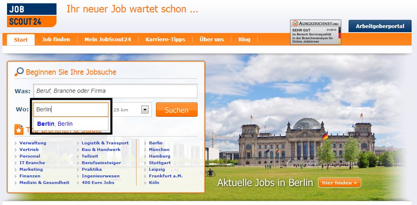Click the star icon beside Top Branchen

19,130
